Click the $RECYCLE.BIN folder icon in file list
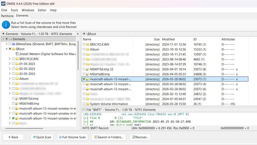 (88, 44)
